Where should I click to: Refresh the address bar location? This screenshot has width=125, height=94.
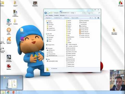[85, 13]
